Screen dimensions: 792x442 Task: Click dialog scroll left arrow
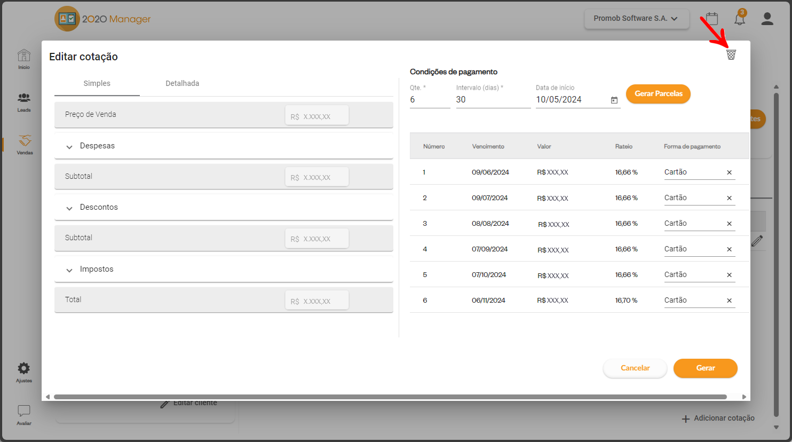coord(47,397)
